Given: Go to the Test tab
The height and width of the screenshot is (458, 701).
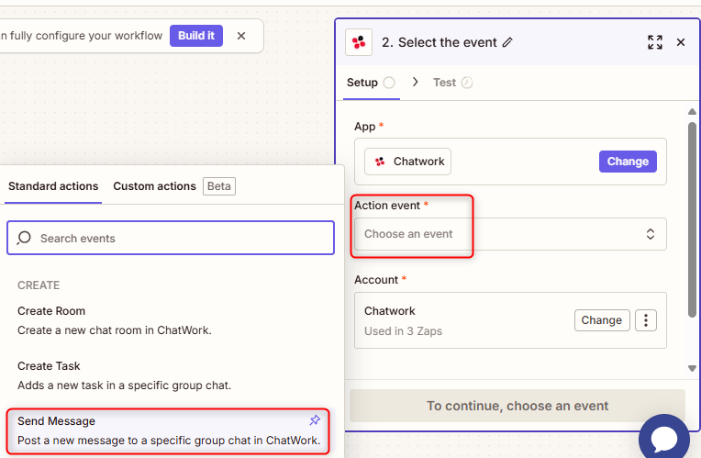Looking at the screenshot, I should pyautogui.click(x=445, y=83).
